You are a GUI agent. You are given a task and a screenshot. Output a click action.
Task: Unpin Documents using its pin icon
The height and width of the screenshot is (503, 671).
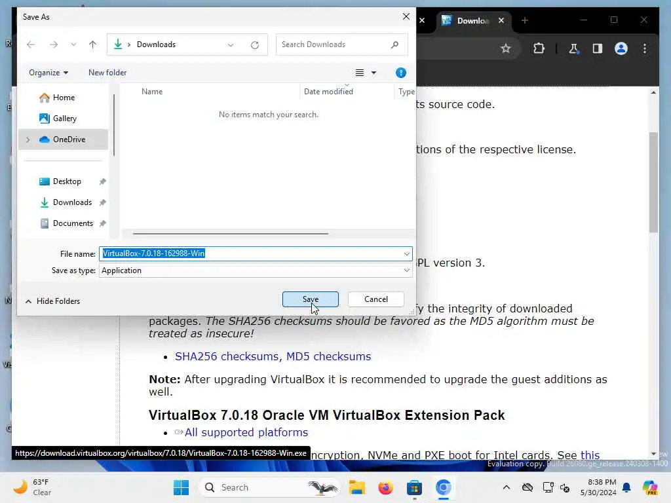click(x=103, y=223)
